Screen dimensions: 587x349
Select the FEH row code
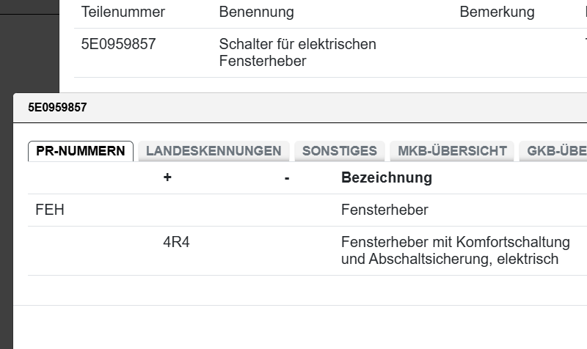[50, 210]
